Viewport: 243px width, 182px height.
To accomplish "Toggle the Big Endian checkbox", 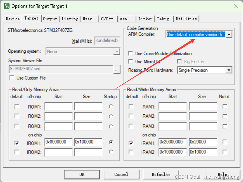I will coord(179,61).
